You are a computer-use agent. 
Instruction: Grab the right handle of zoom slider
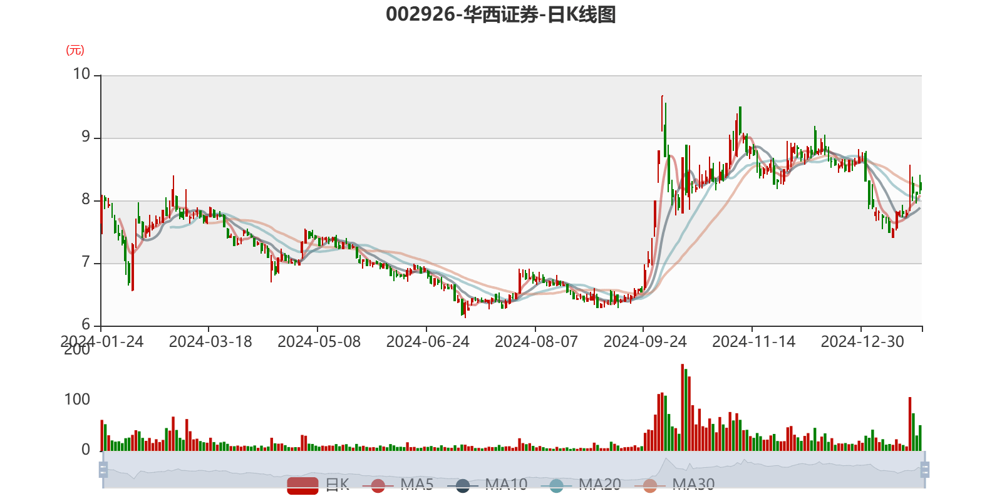tap(925, 469)
